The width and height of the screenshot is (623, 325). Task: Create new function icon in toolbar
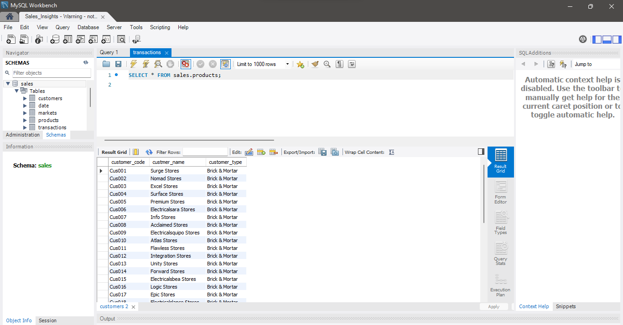tap(106, 39)
